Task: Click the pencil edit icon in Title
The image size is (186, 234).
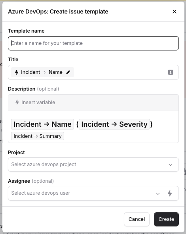Action: tap(68, 72)
